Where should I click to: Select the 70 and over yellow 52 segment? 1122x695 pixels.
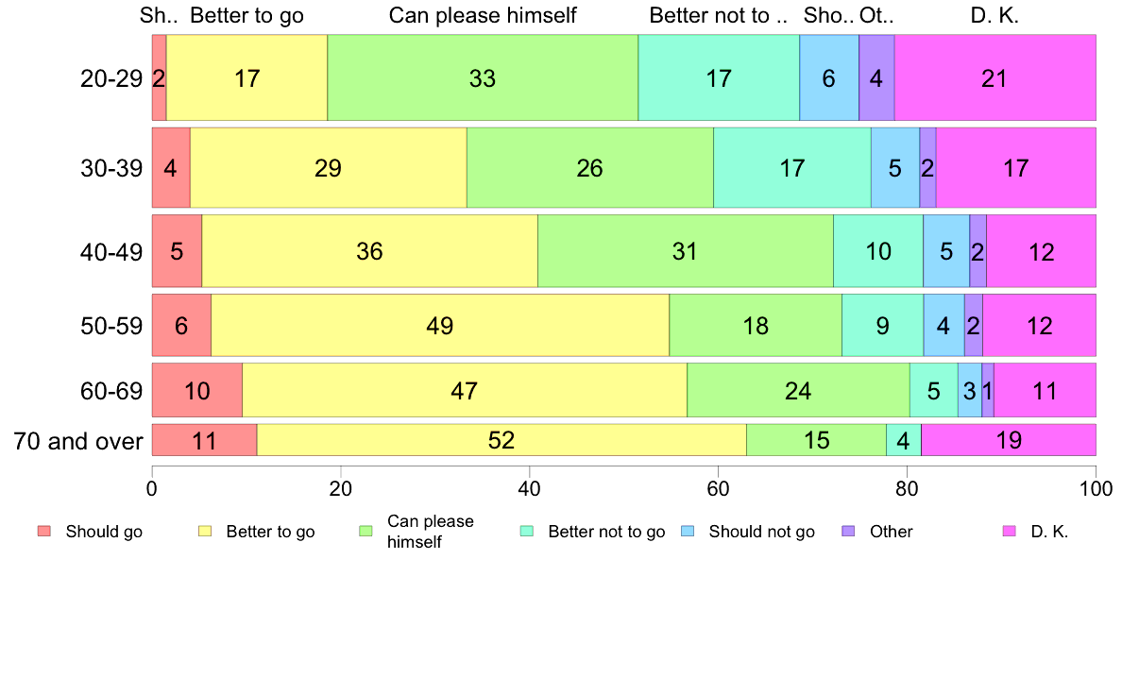tap(501, 440)
